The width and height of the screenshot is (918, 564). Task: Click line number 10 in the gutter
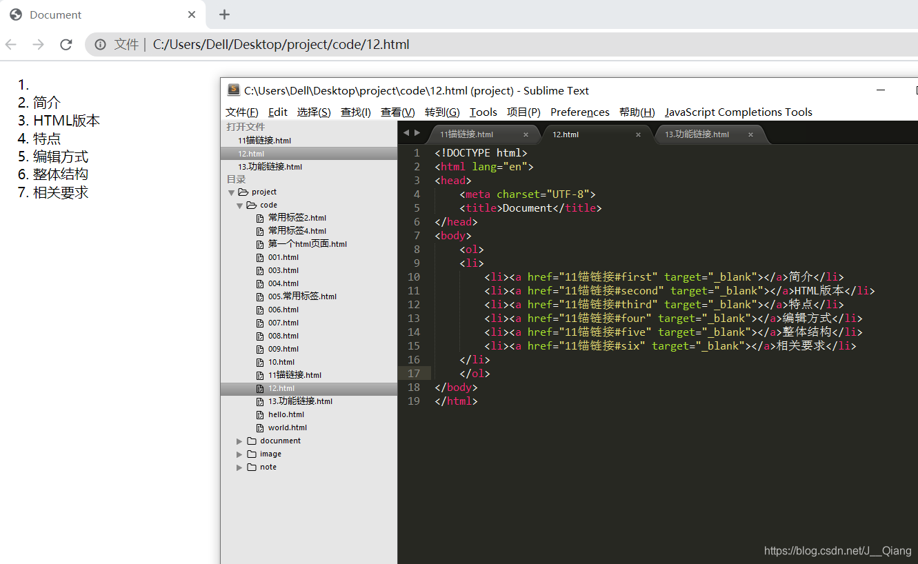414,276
